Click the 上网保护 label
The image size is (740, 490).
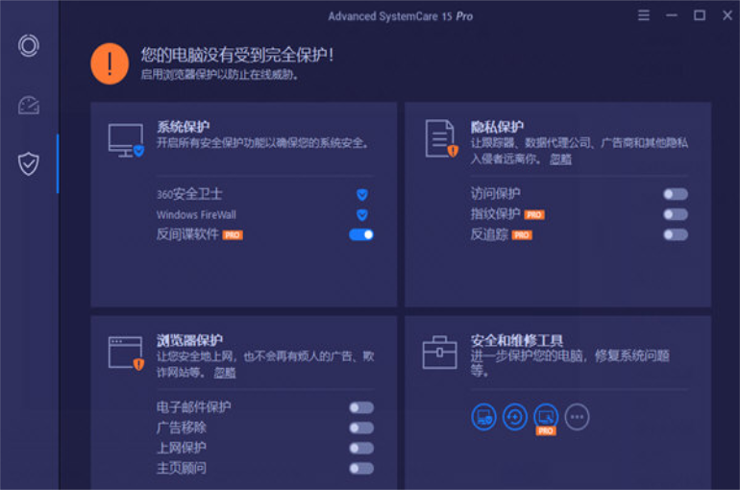pos(182,448)
